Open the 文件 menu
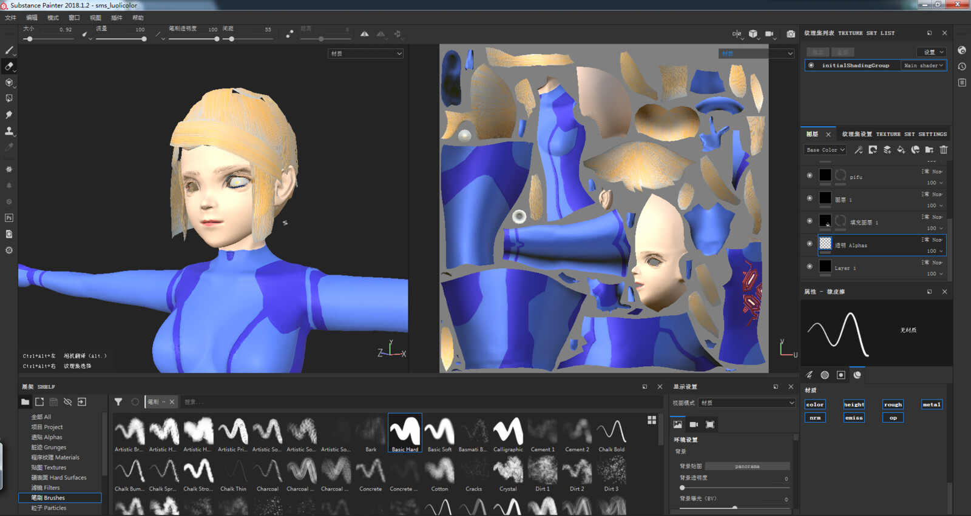 coord(11,18)
